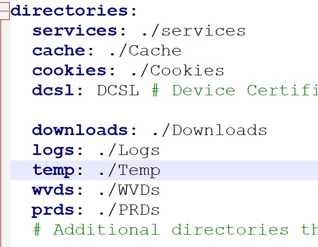This screenshot has height=247, width=318.
Task: Select the 'services' key
Action: 75,31
